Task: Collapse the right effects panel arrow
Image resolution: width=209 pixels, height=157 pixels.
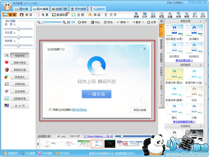Action: coord(161,21)
